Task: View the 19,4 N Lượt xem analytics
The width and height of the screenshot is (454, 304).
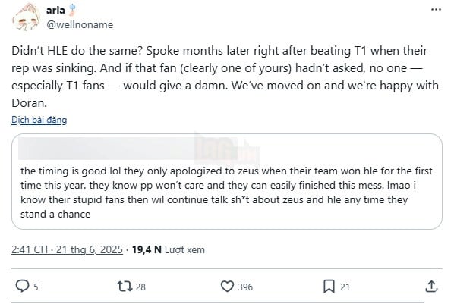Action: coord(169,249)
